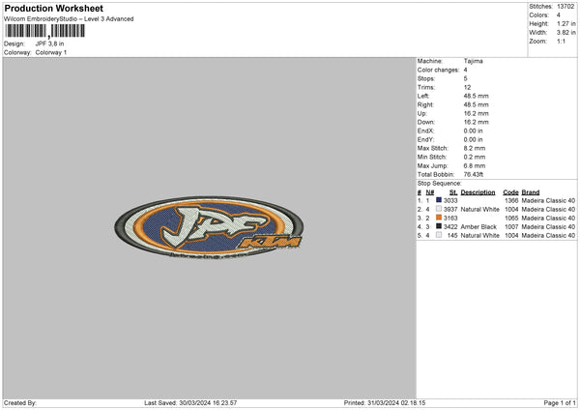Image resolution: width=580 pixels, height=410 pixels.
Task: Click thread code 1065 in the orange row
Action: [x=511, y=219]
